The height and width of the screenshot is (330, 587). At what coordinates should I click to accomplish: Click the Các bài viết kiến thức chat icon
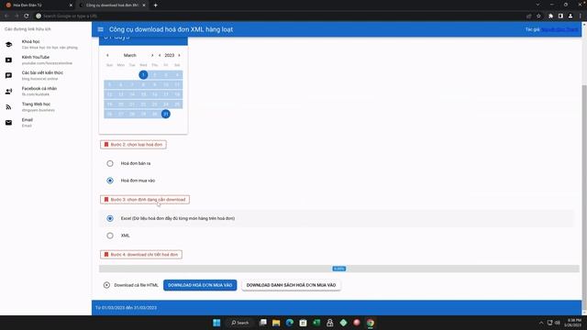click(8, 75)
